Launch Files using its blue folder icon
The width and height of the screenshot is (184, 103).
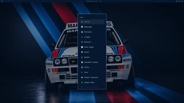pos(82,67)
